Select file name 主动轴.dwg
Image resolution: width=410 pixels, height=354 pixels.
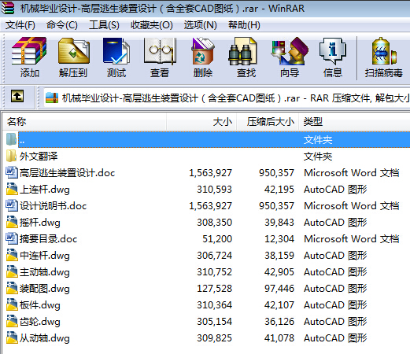point(45,272)
